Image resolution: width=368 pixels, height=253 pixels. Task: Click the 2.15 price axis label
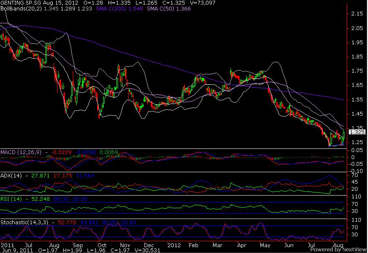coord(357,14)
